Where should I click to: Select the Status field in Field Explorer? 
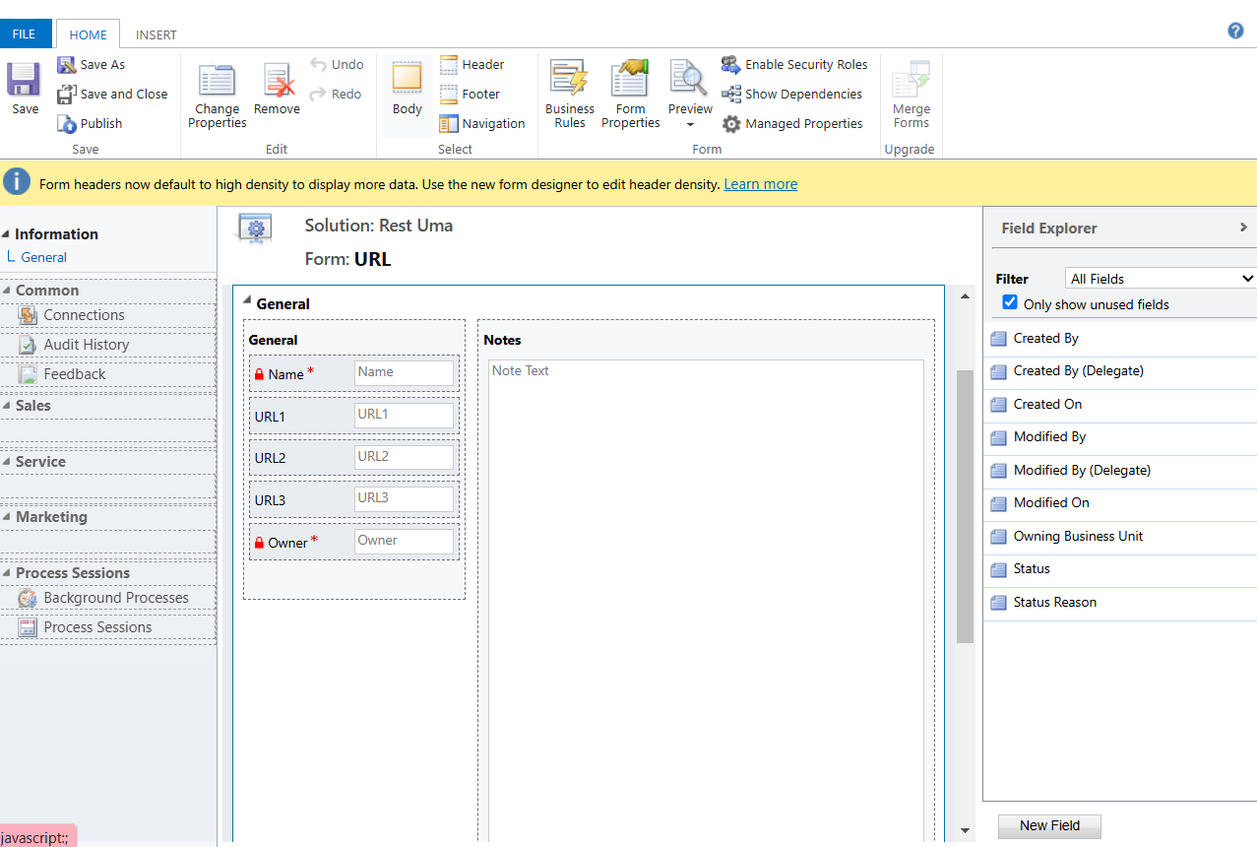[x=1120, y=569]
